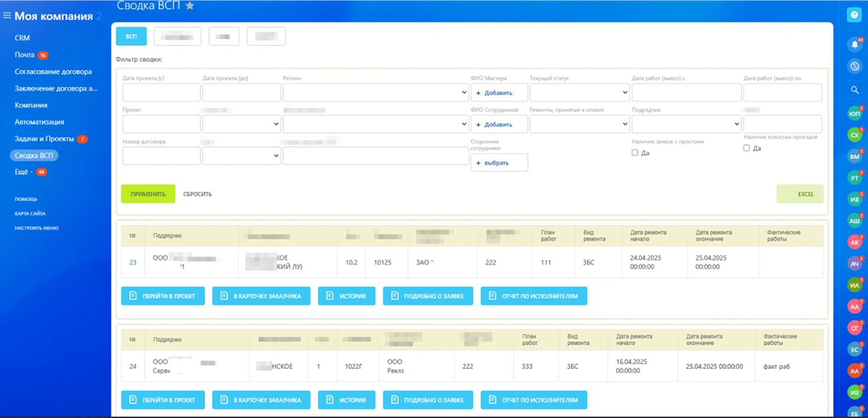Click Отчет по исполнителям for row 24
This screenshot has height=418, width=868.
pyautogui.click(x=534, y=399)
